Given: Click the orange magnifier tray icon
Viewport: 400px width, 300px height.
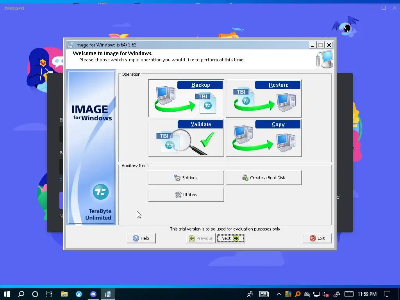Looking at the screenshot, I should pos(297,295).
